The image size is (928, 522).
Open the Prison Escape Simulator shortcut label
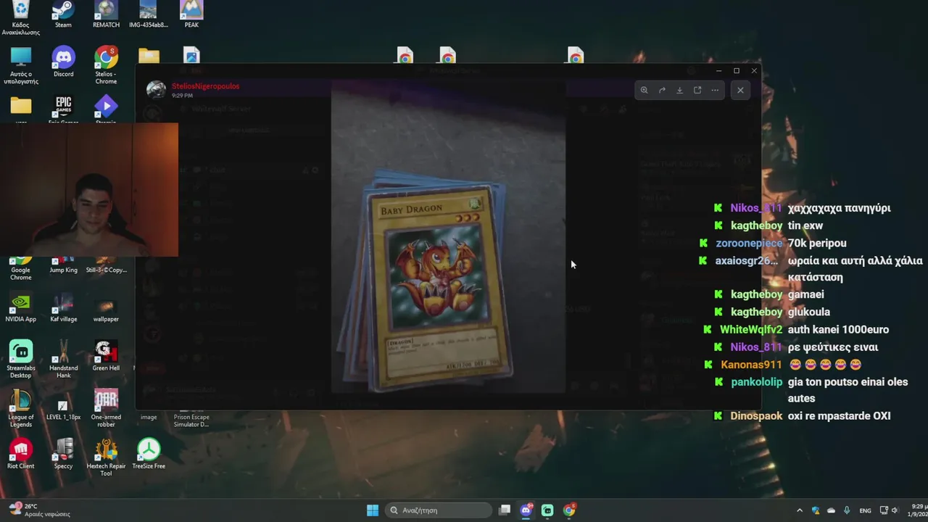191,420
